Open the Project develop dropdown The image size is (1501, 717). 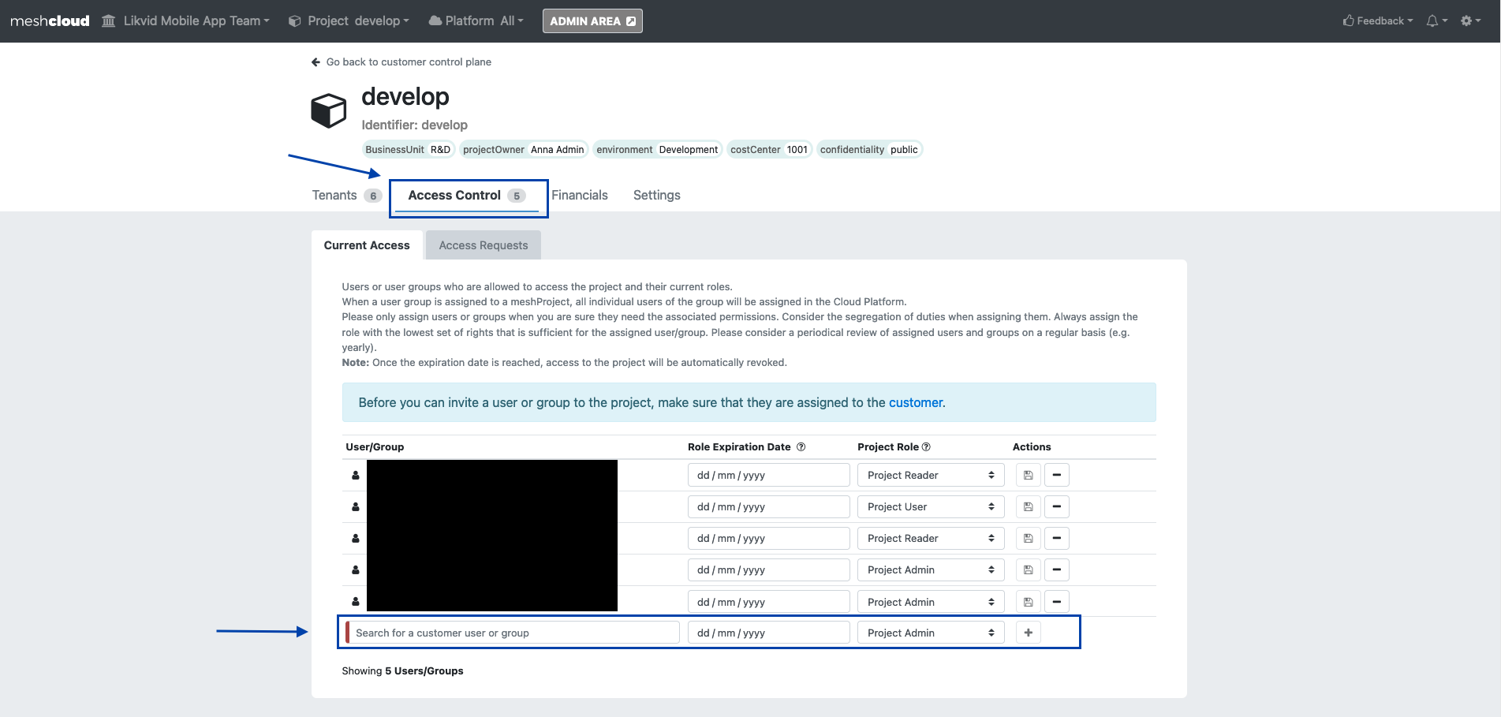pyautogui.click(x=349, y=21)
